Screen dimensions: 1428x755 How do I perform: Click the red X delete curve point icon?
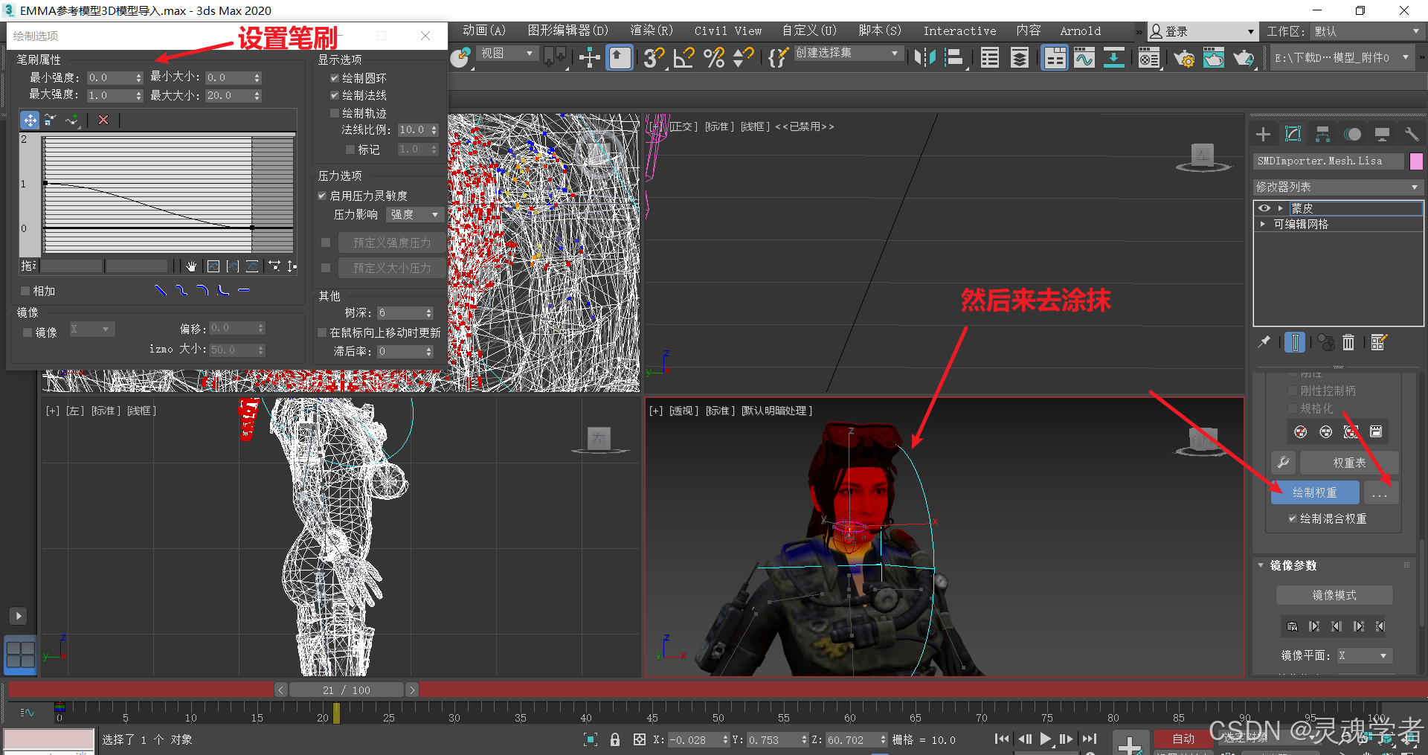(x=103, y=120)
